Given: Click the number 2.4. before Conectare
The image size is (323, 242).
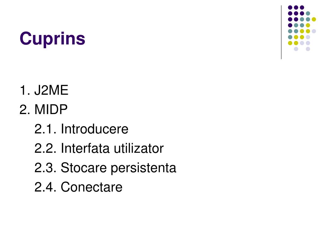Looking at the screenshot, I should 45,187.
